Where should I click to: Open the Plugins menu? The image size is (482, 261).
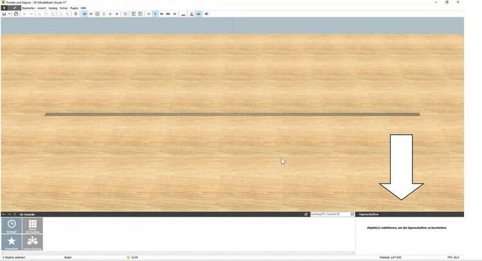(74, 8)
